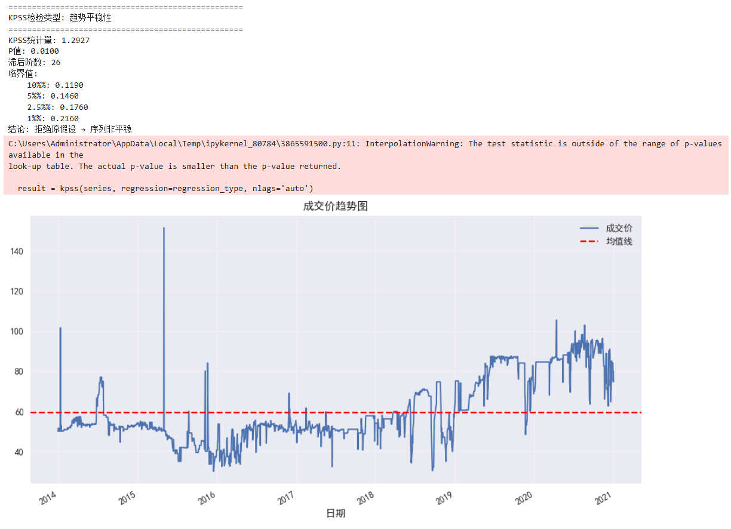Click the tallest price spike peak near 2015

pos(164,228)
